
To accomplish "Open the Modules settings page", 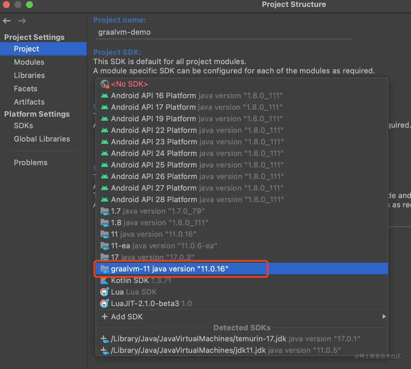I will (43, 62).
